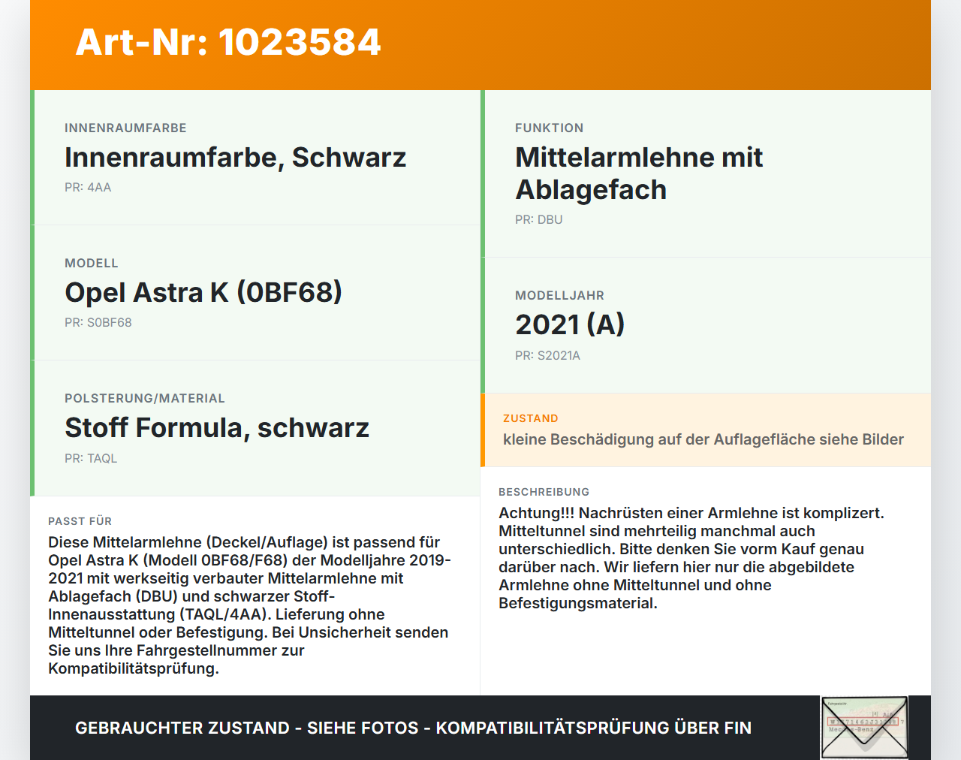Expand the BESCHREIBUNG section
Image resolution: width=961 pixels, height=760 pixels.
click(x=544, y=492)
